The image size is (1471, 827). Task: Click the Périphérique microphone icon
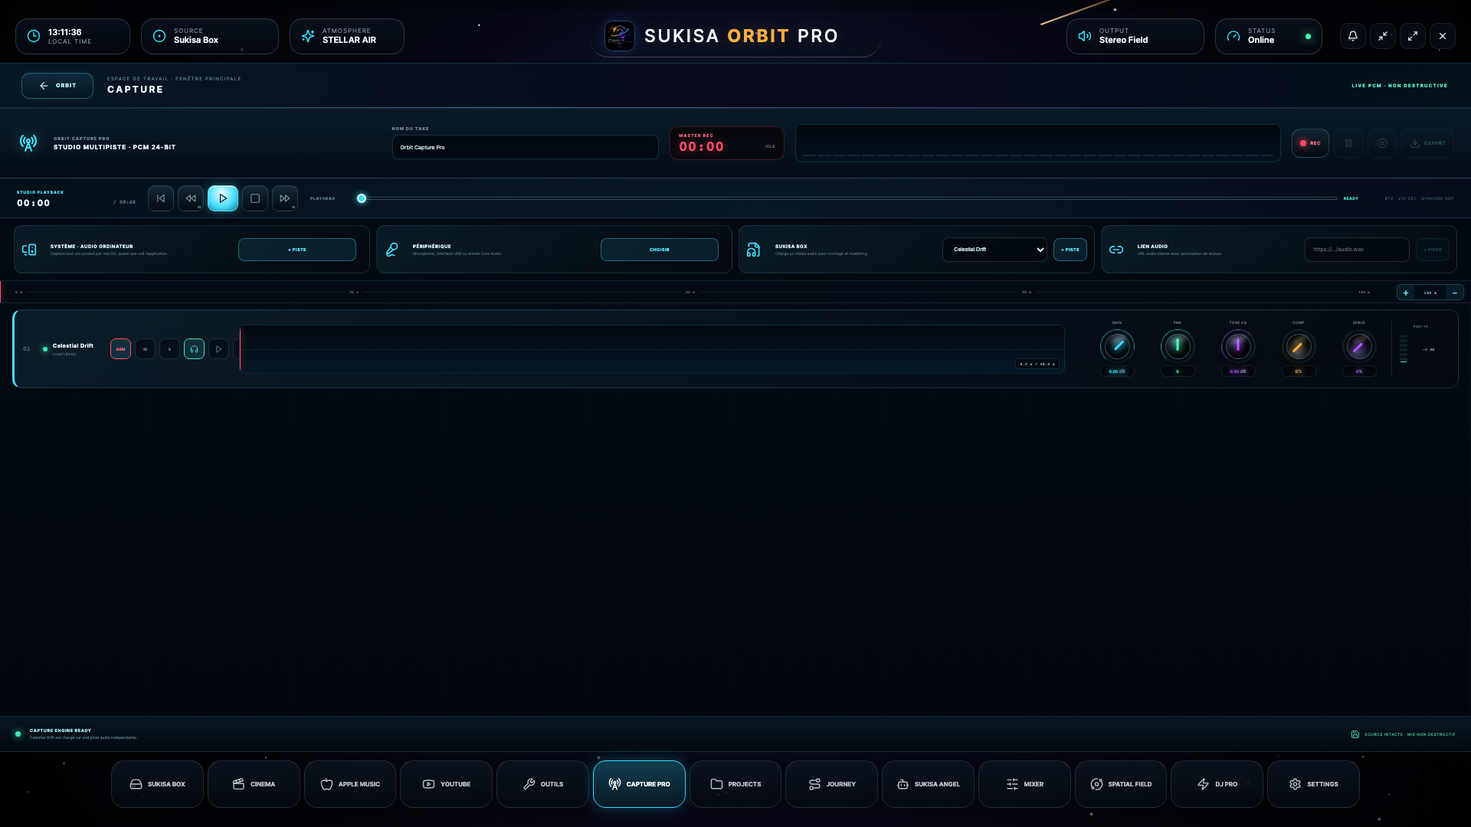click(x=392, y=250)
